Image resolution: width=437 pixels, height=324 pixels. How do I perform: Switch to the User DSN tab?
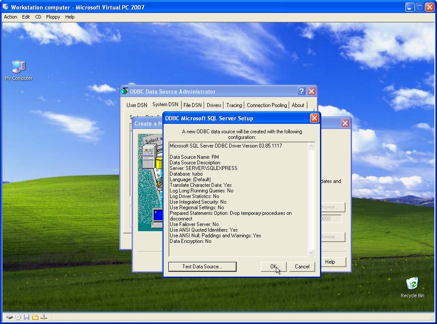pyautogui.click(x=136, y=105)
